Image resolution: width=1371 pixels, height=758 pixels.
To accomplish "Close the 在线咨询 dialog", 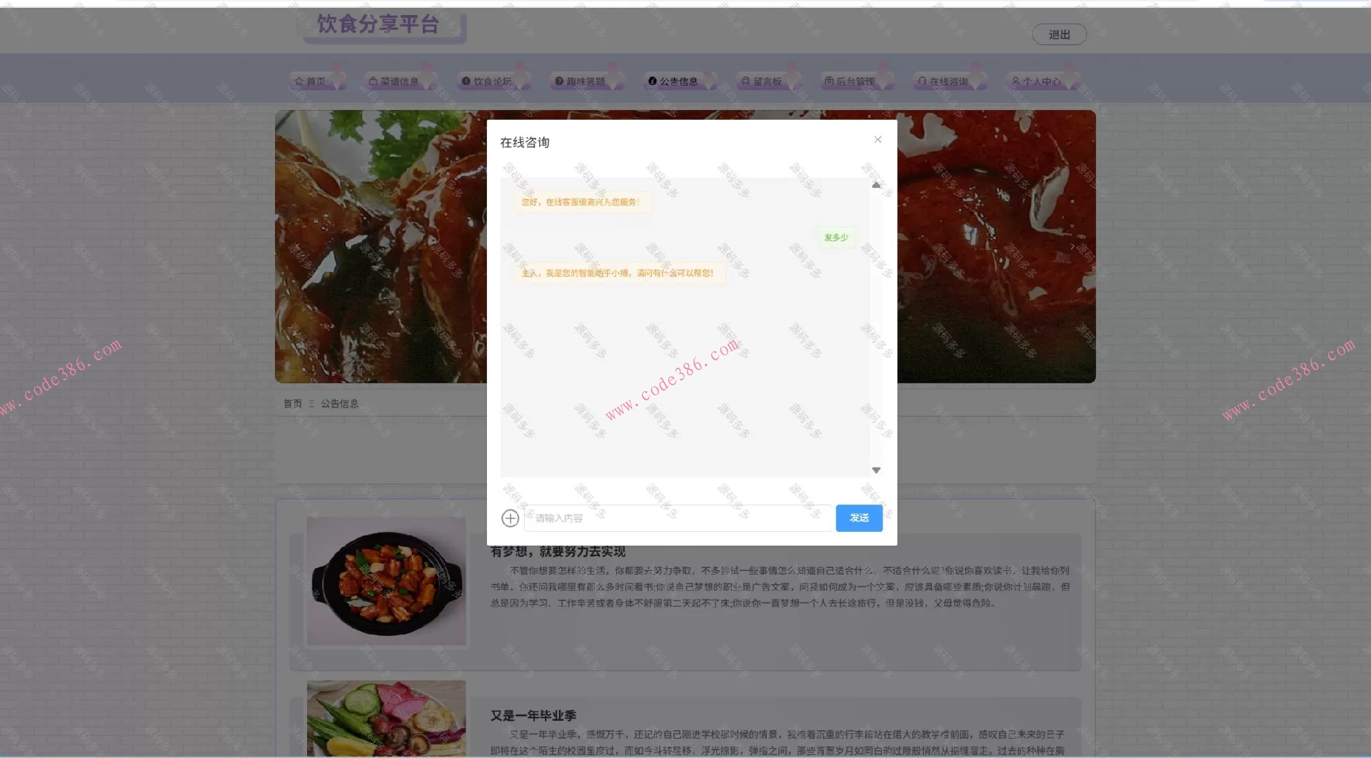I will [x=878, y=139].
